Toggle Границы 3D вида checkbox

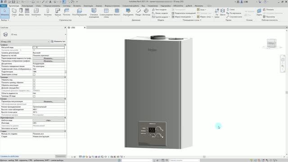(34, 96)
